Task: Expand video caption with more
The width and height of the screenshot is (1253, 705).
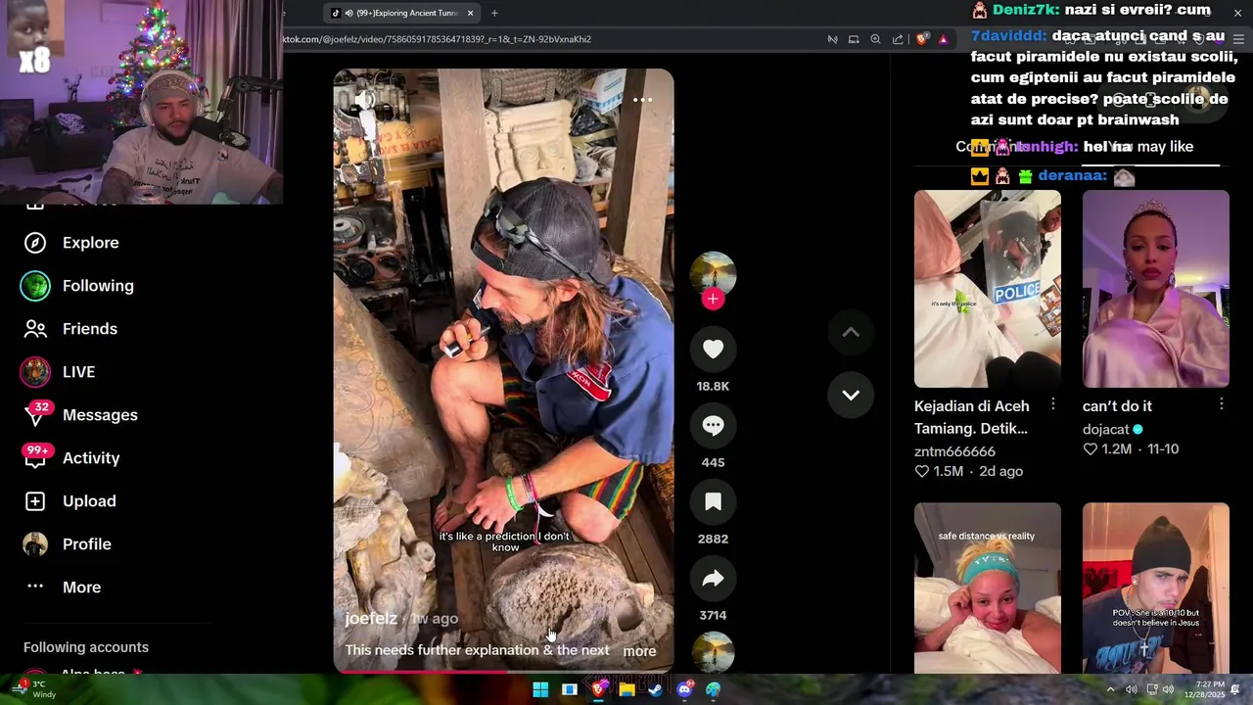Action: pyautogui.click(x=639, y=651)
